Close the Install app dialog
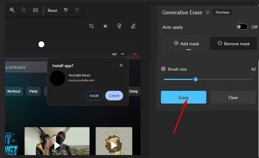The height and width of the screenshot is (158, 259). click(121, 65)
